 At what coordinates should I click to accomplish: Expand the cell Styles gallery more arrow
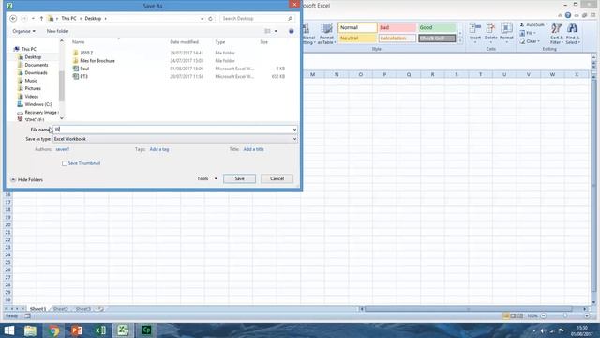click(x=460, y=41)
